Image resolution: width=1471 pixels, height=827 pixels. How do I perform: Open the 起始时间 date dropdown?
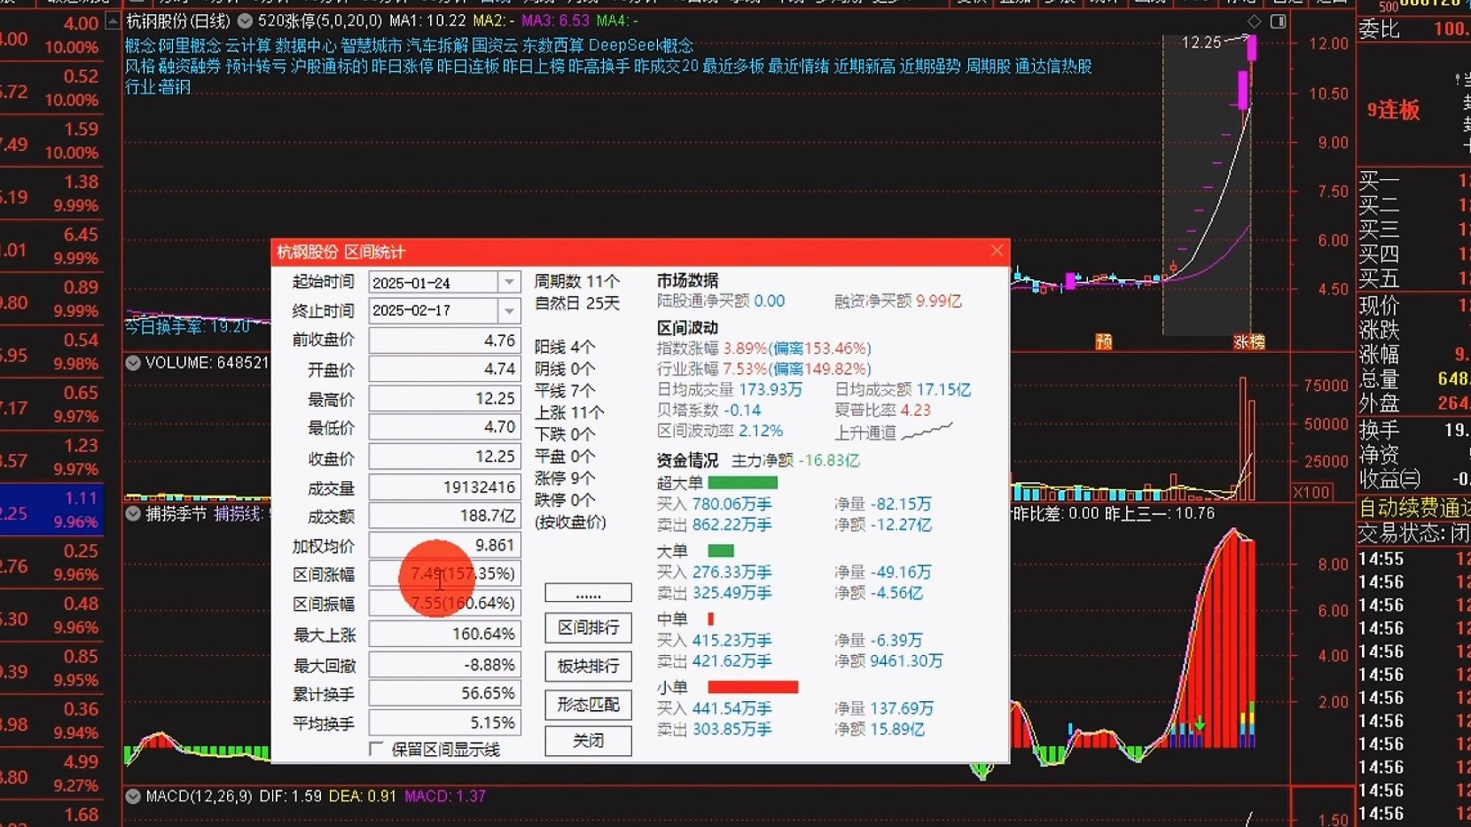508,281
